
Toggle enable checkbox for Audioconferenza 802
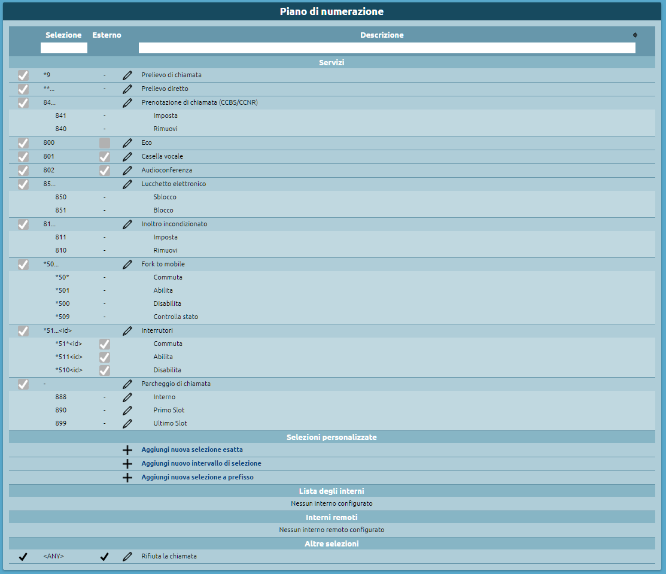point(23,171)
